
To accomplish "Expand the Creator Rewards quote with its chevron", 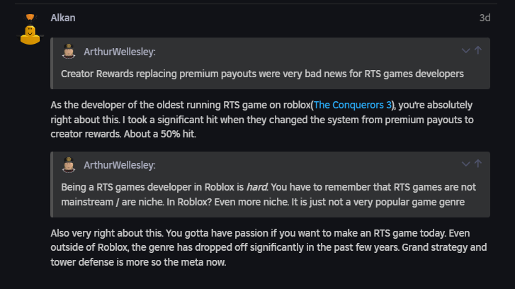I will click(465, 51).
